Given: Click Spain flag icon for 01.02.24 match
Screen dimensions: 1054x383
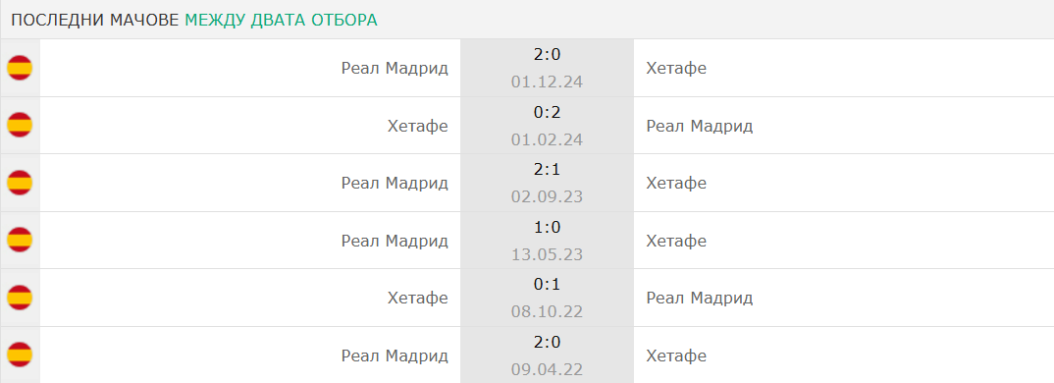Looking at the screenshot, I should pos(20,125).
